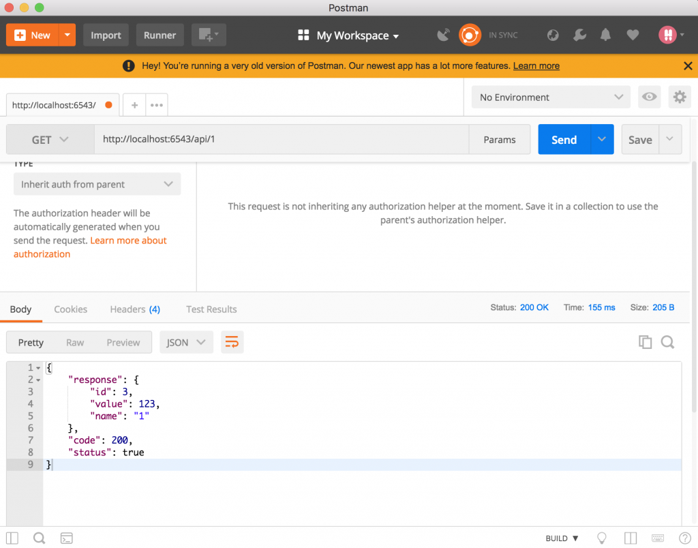The height and width of the screenshot is (548, 698).
Task: Dismiss the old version warning banner
Action: (688, 66)
